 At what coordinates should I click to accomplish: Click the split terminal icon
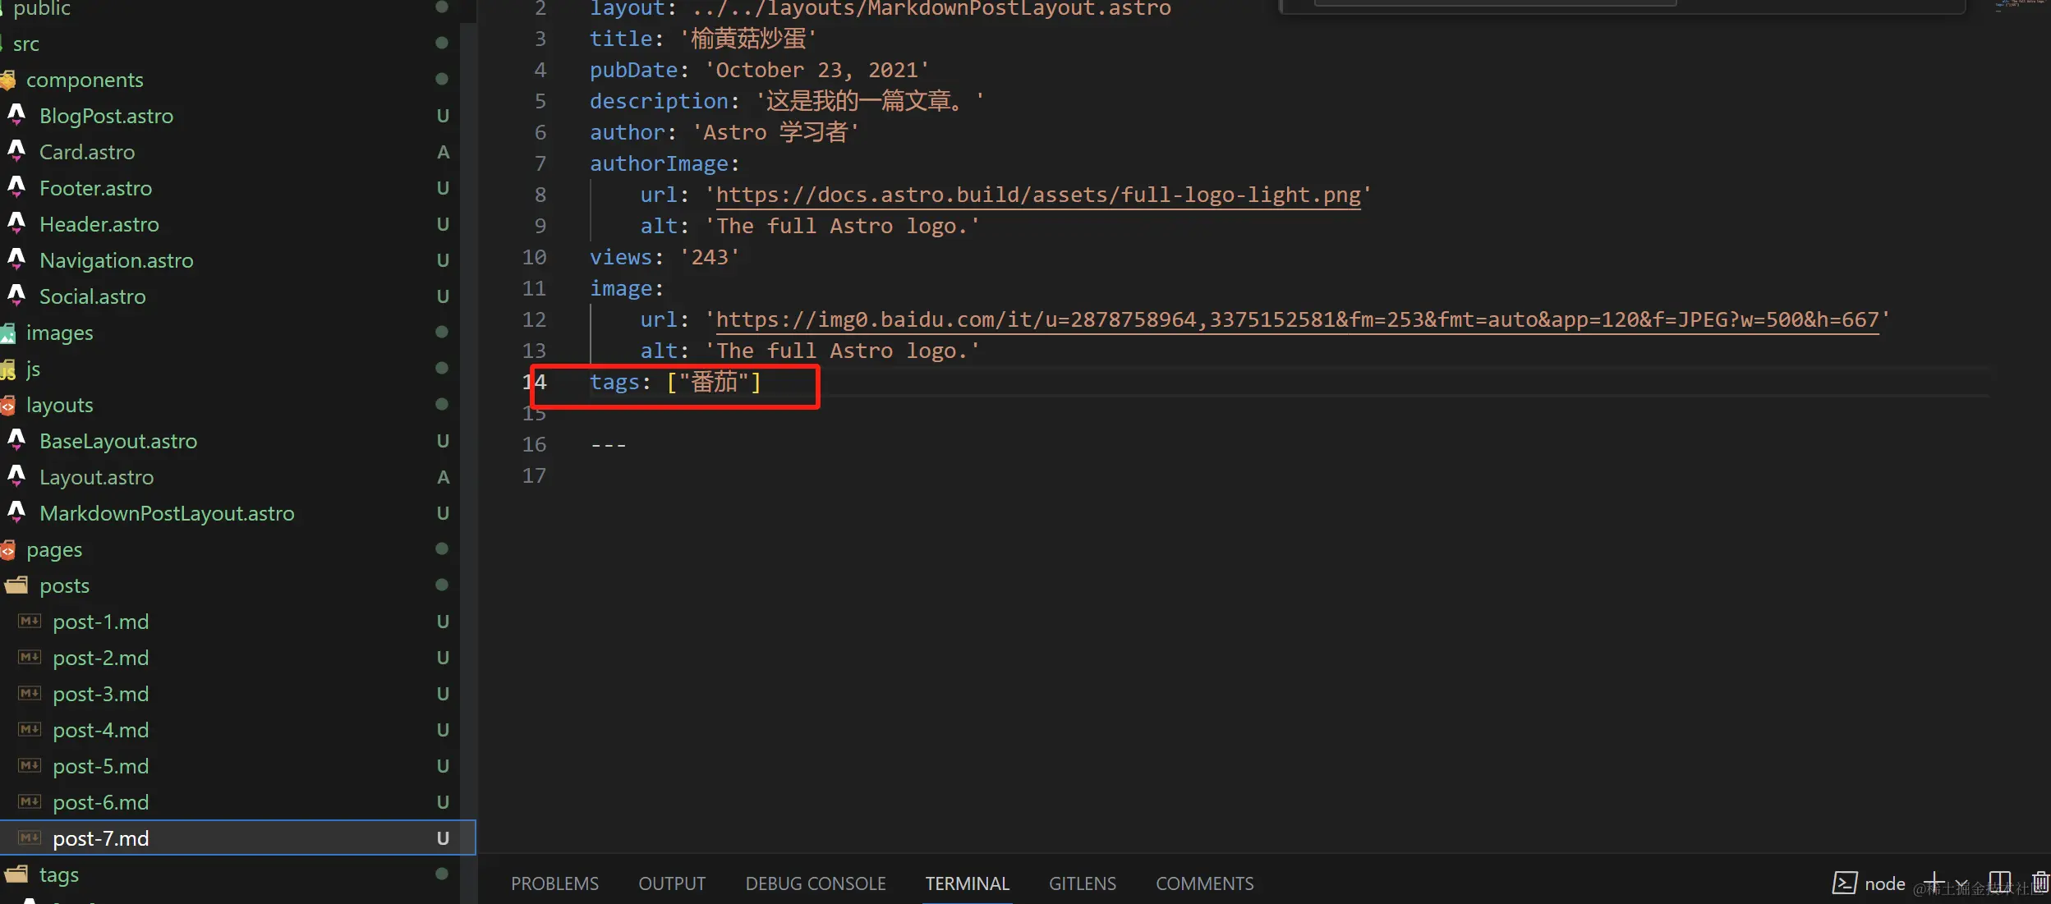1999,883
